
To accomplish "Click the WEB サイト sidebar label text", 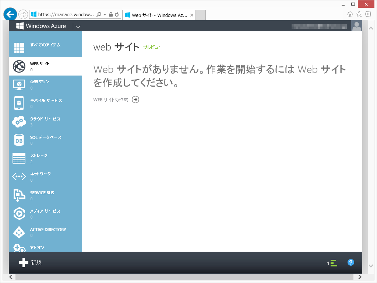I will (x=40, y=63).
